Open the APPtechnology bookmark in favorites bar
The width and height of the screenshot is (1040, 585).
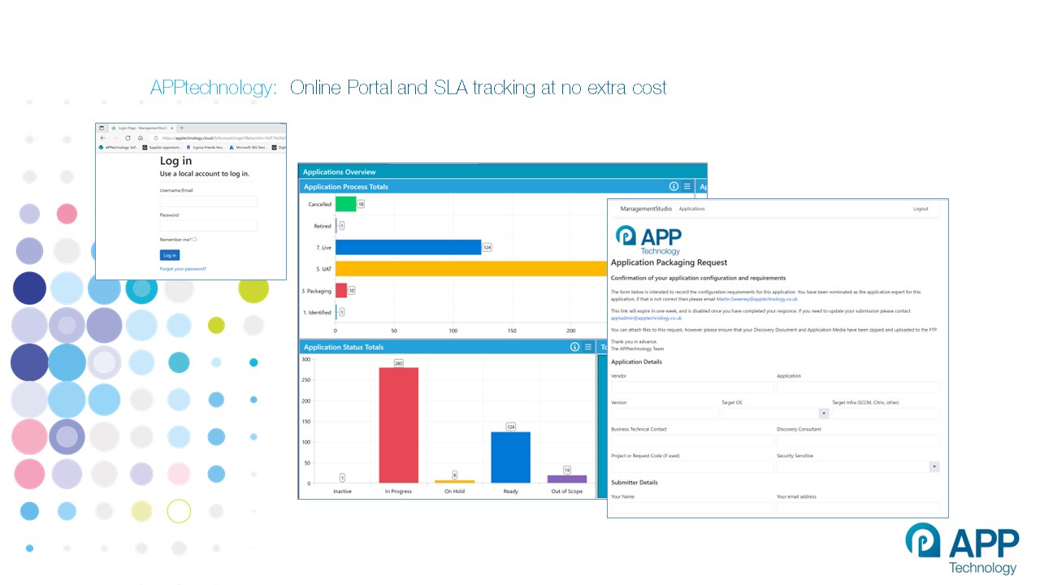118,148
